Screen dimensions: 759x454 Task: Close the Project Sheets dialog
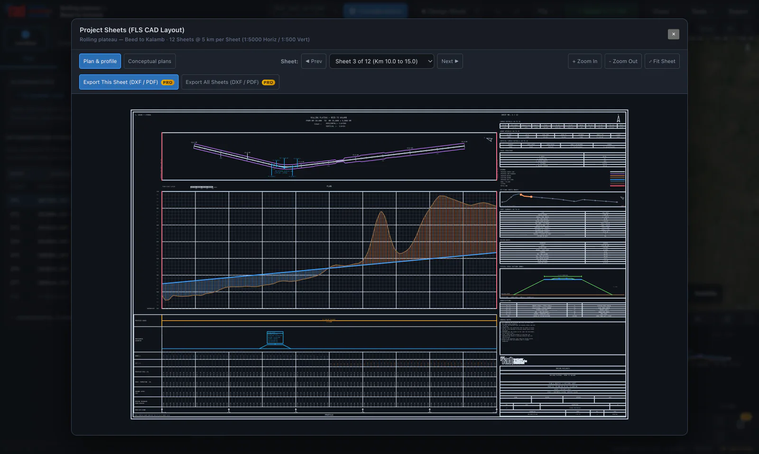pyautogui.click(x=673, y=34)
